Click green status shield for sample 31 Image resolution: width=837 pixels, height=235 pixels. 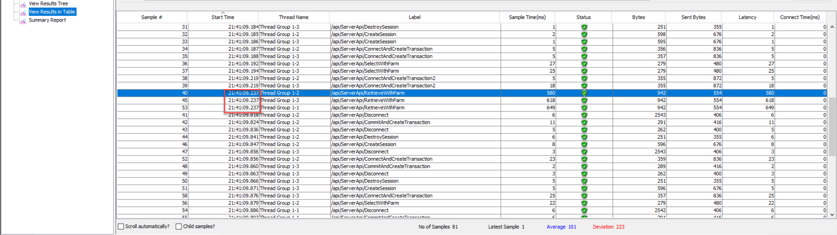coord(584,27)
